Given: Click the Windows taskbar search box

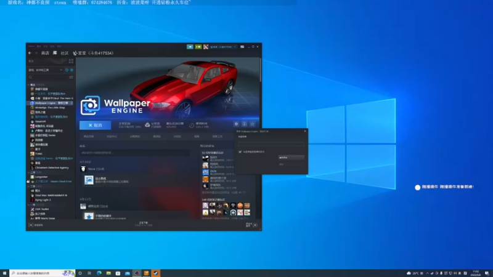Looking at the screenshot, I should (x=43, y=273).
